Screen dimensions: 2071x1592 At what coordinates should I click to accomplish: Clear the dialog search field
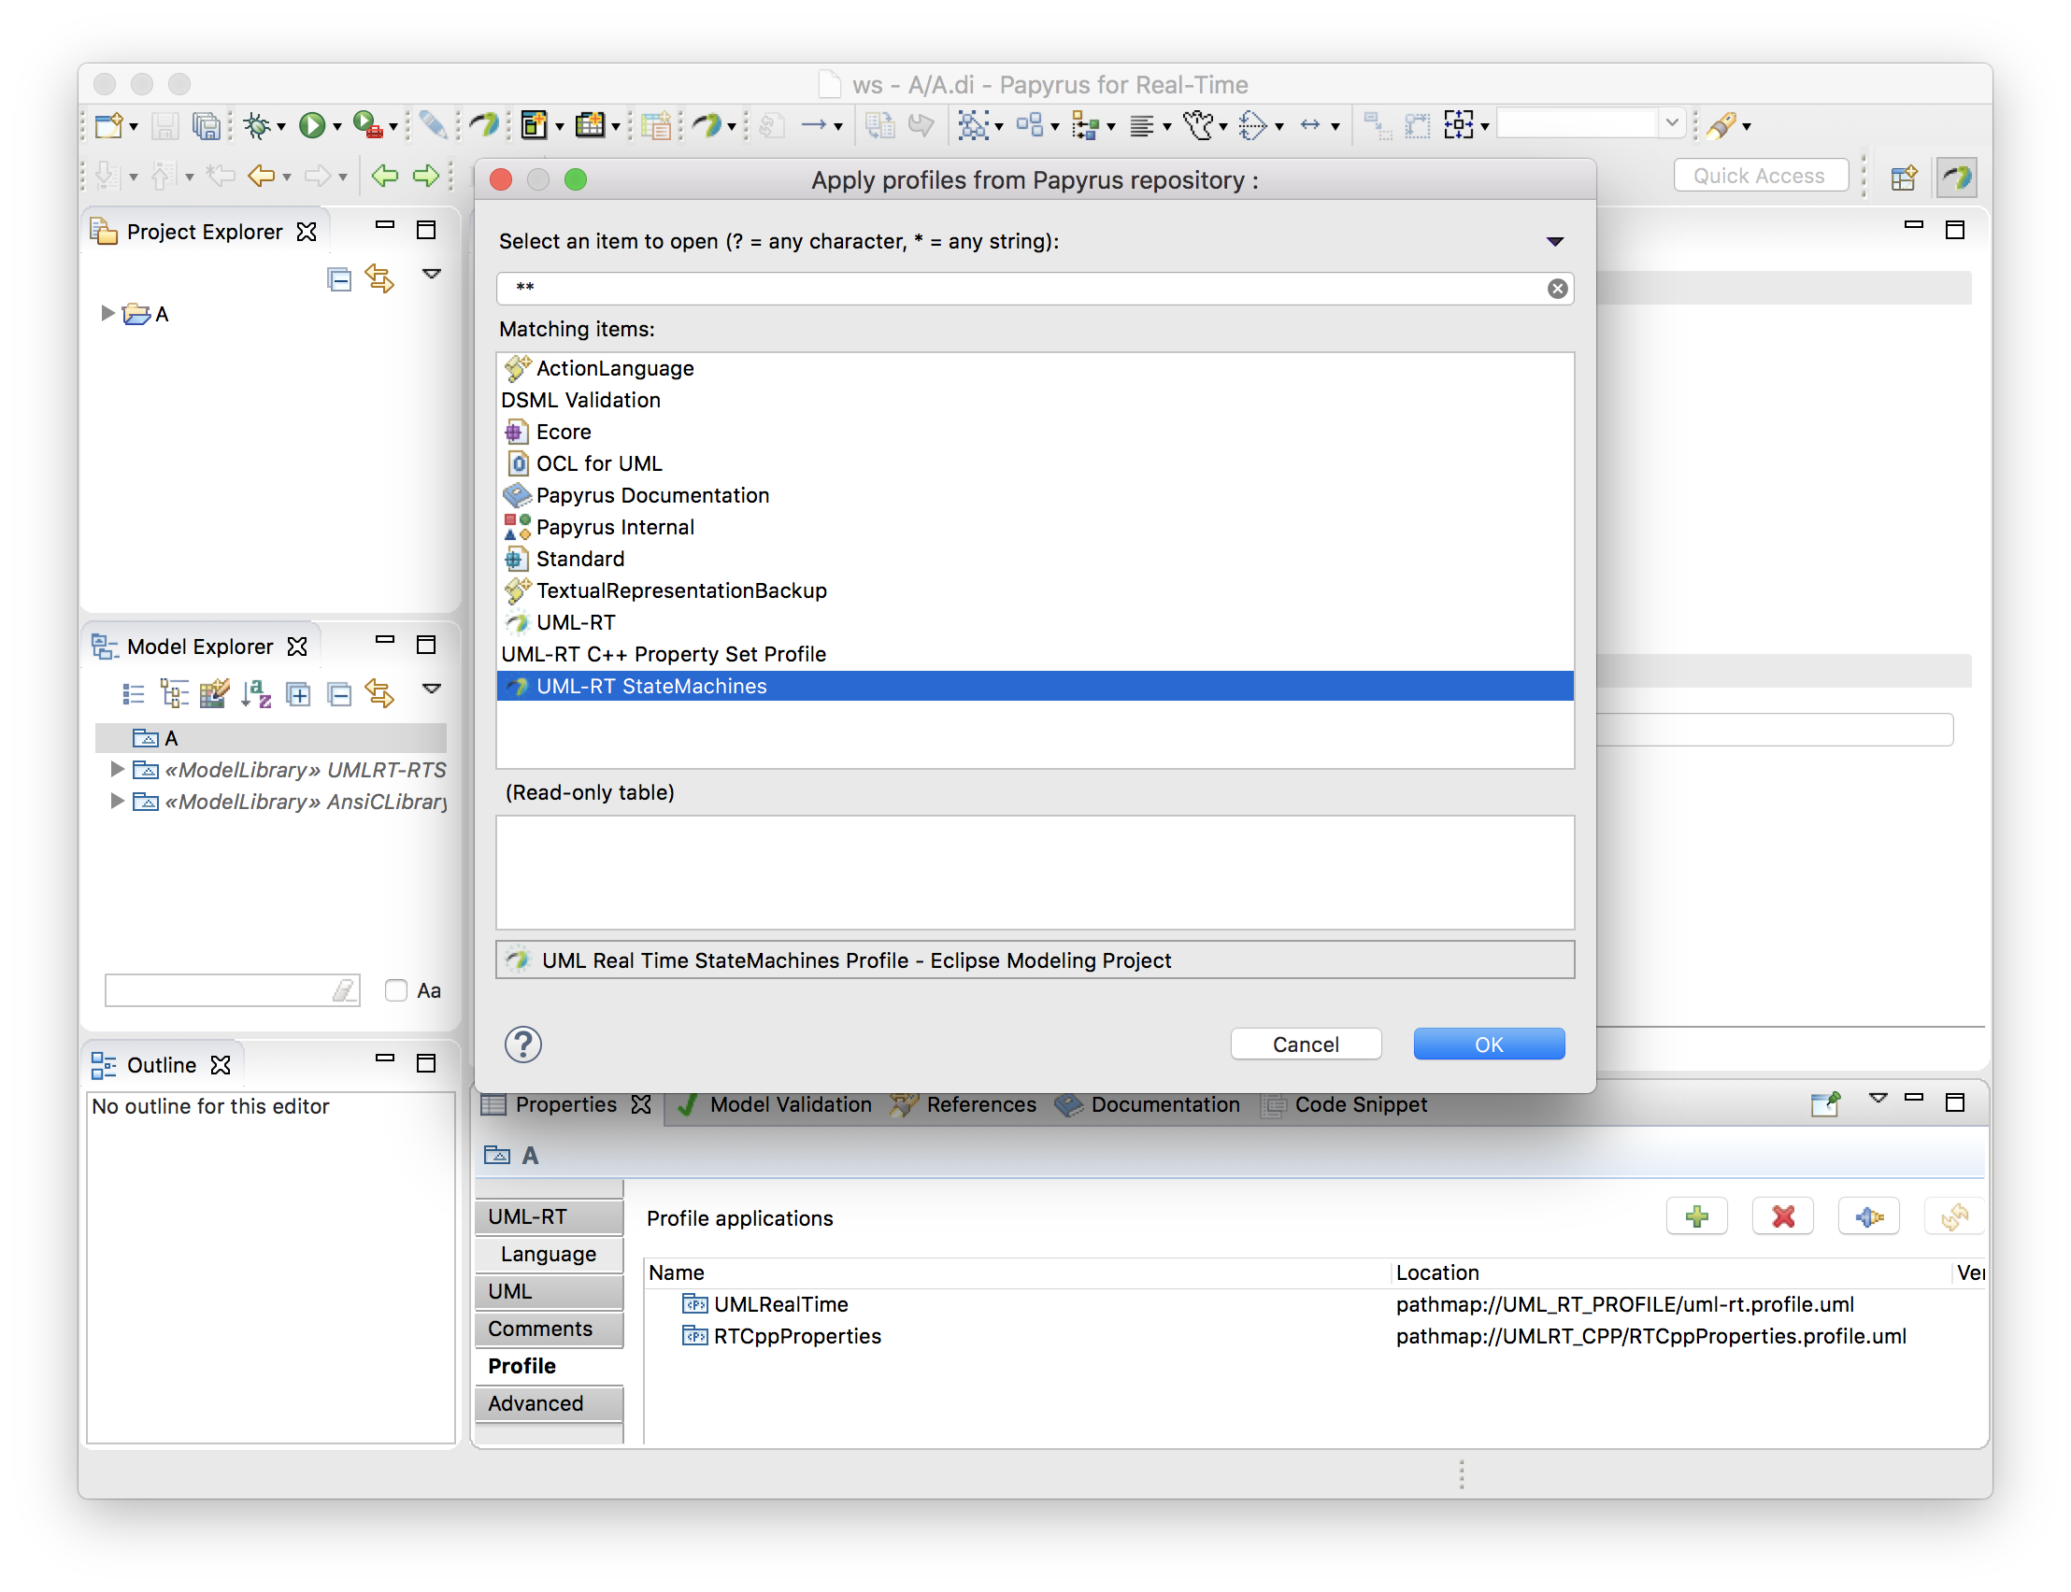(1557, 288)
